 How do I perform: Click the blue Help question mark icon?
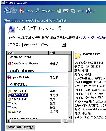[x=89, y=11]
